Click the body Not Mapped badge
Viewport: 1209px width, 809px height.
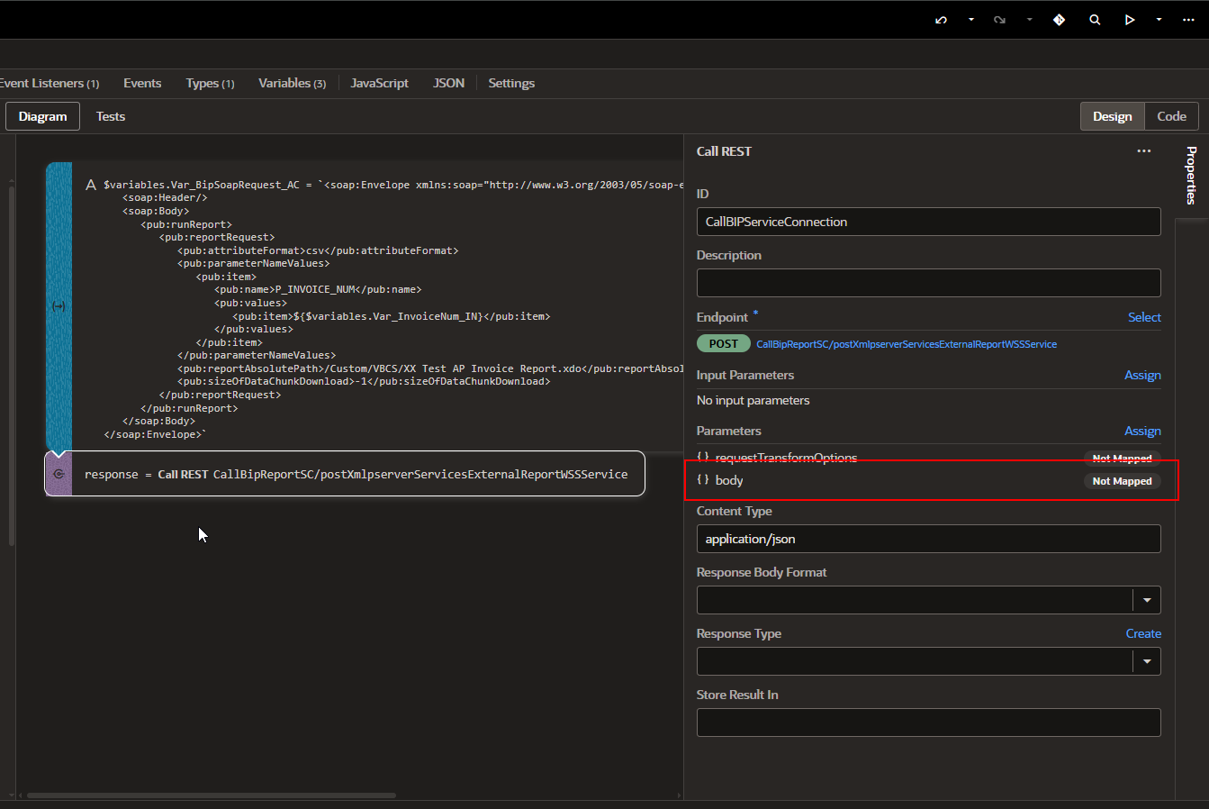tap(1122, 481)
